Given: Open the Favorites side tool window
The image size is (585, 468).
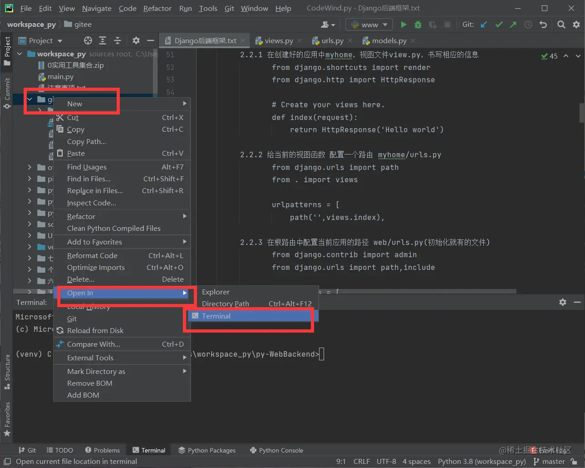Looking at the screenshot, I should point(7,419).
